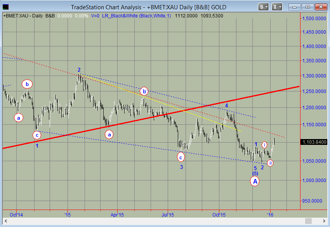Close the TradeStation chart window
Screen dimensions: 330x227
pos(321,7)
